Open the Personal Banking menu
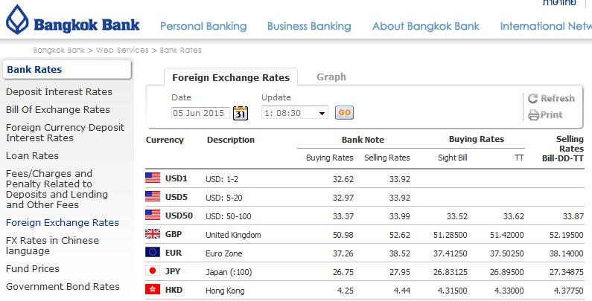 [x=203, y=26]
